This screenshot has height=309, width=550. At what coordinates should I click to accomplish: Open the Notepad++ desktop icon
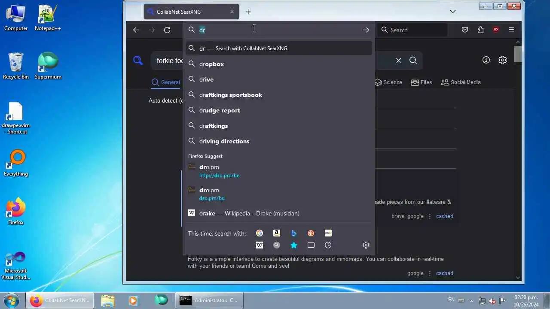click(48, 18)
